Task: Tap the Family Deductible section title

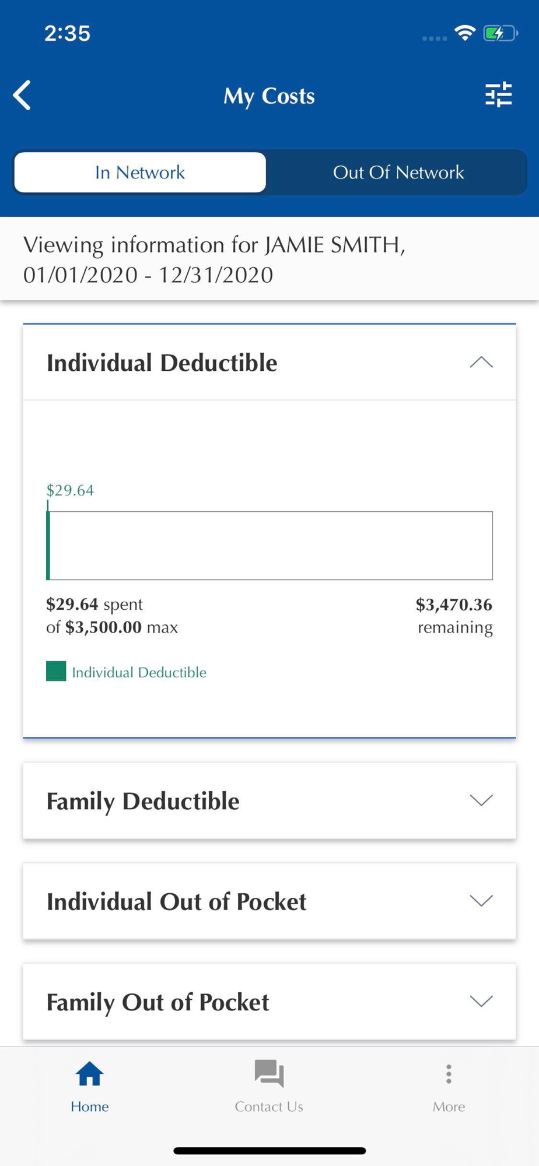Action: coord(143,801)
